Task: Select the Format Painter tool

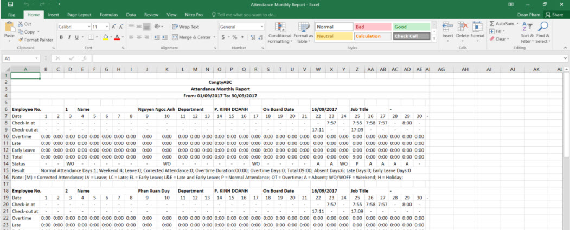Action: point(35,40)
